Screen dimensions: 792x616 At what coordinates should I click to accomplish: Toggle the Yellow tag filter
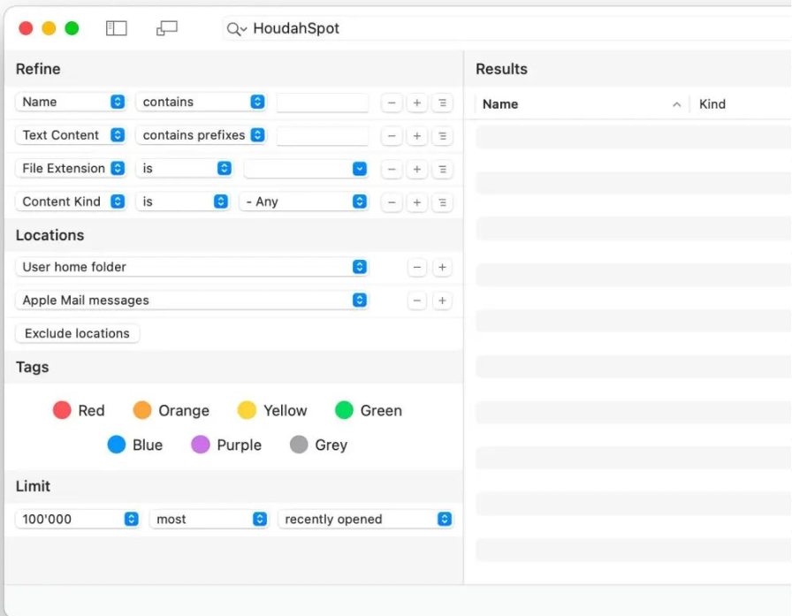coord(272,410)
